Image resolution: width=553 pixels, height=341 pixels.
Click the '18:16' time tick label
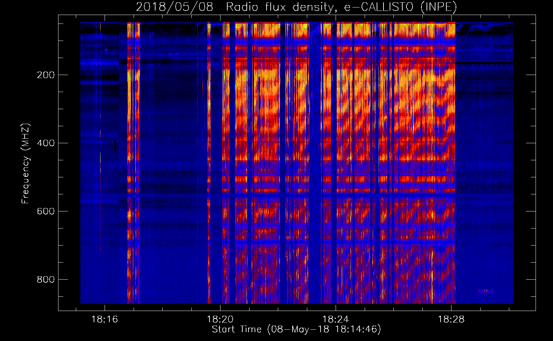click(x=105, y=320)
